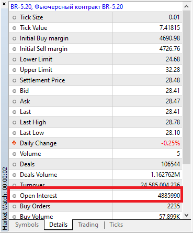
Task: Click the Last High value 28.78
Action: 173,122
